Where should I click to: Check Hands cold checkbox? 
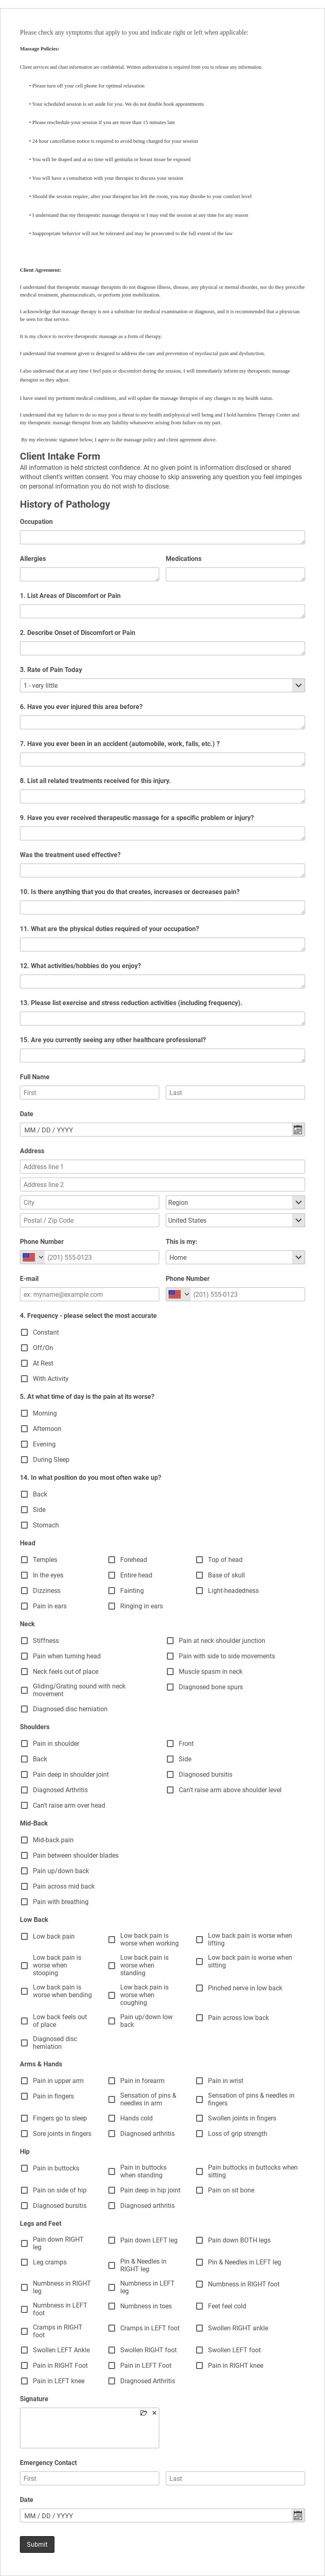[x=112, y=2118]
